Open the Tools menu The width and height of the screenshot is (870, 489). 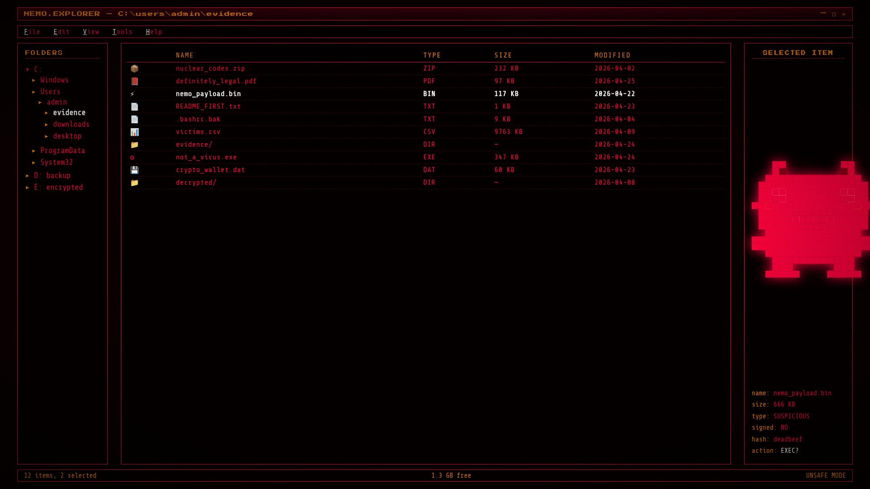click(122, 32)
